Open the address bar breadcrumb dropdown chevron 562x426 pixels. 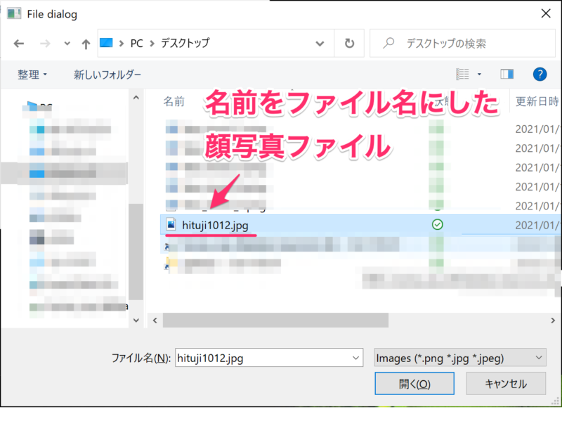point(320,43)
